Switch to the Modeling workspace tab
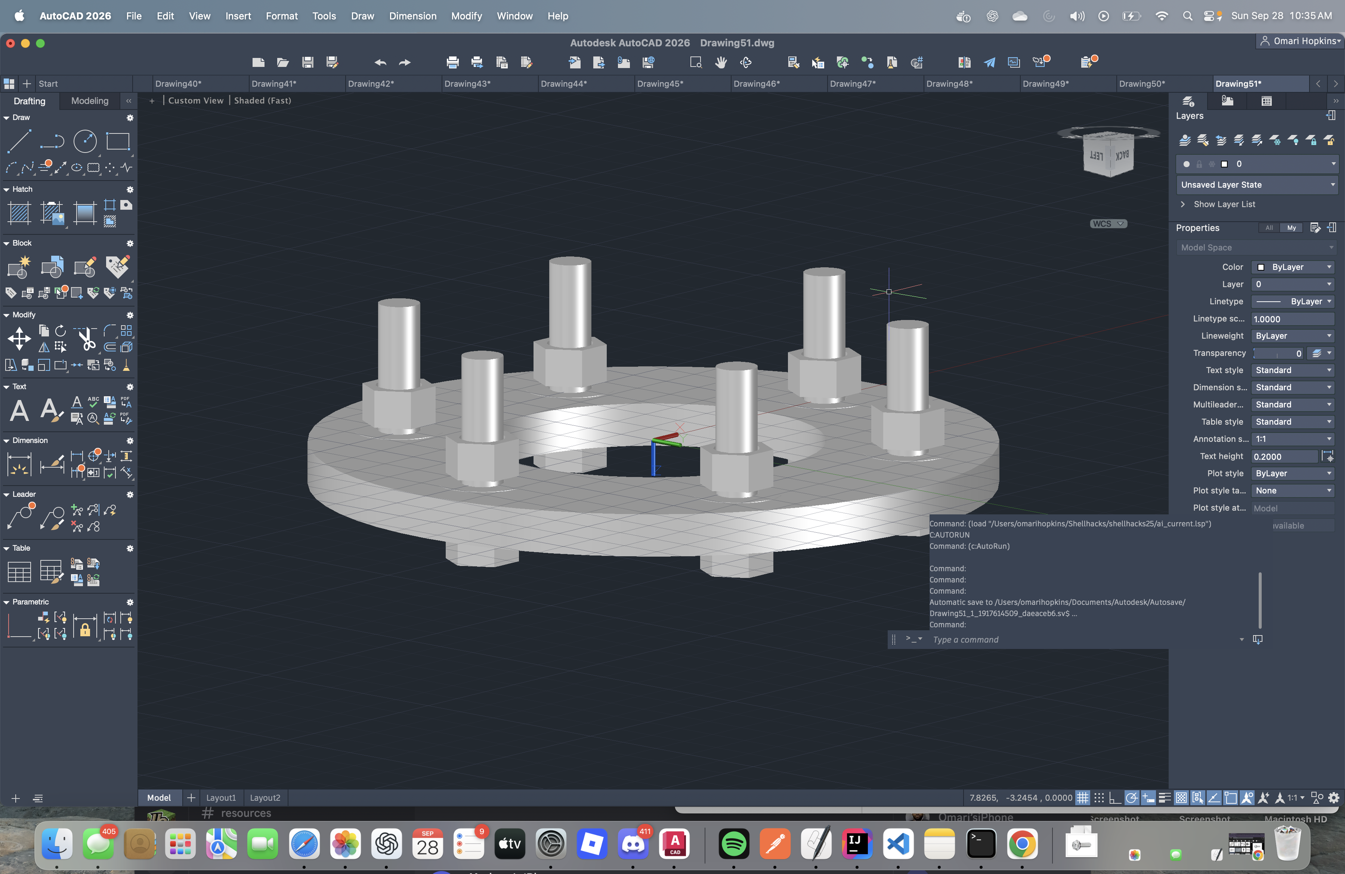This screenshot has width=1345, height=874. pos(90,101)
